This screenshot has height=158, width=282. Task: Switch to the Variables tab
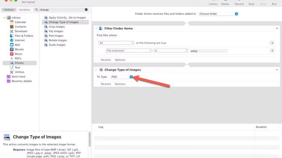click(x=24, y=10)
